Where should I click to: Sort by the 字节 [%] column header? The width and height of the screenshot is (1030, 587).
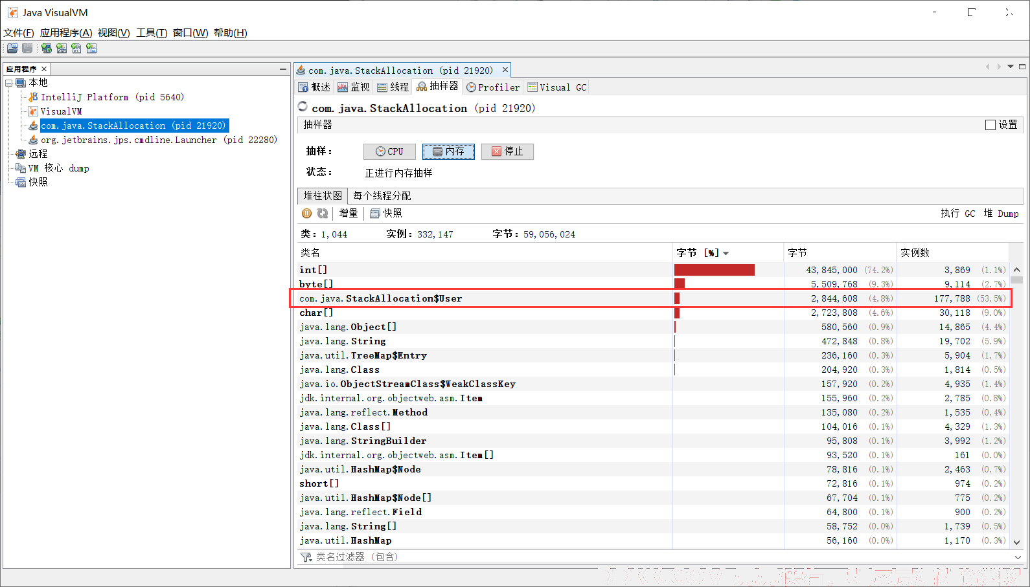point(728,253)
